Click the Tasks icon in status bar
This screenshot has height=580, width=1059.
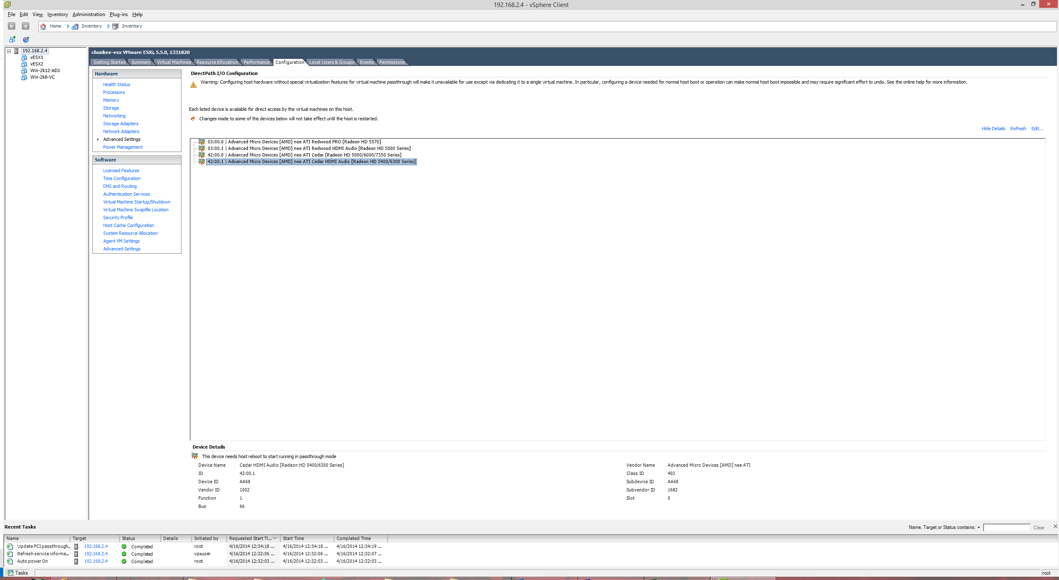[x=10, y=573]
